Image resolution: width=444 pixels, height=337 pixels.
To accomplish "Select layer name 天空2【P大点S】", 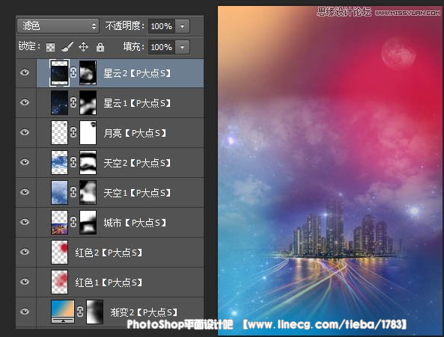I will (137, 163).
